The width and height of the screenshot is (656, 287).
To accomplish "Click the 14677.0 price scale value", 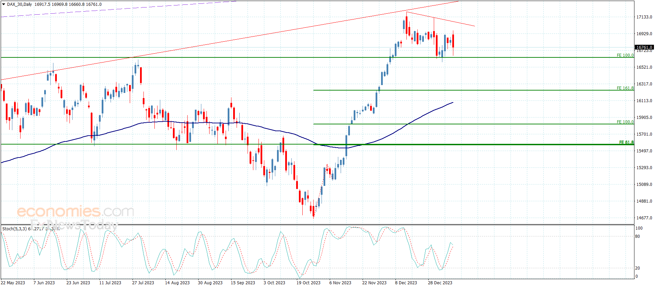I will (x=644, y=218).
